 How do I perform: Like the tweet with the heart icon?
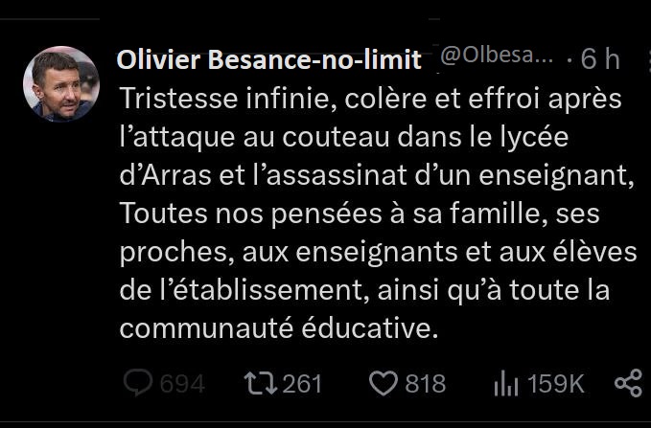[x=383, y=384]
